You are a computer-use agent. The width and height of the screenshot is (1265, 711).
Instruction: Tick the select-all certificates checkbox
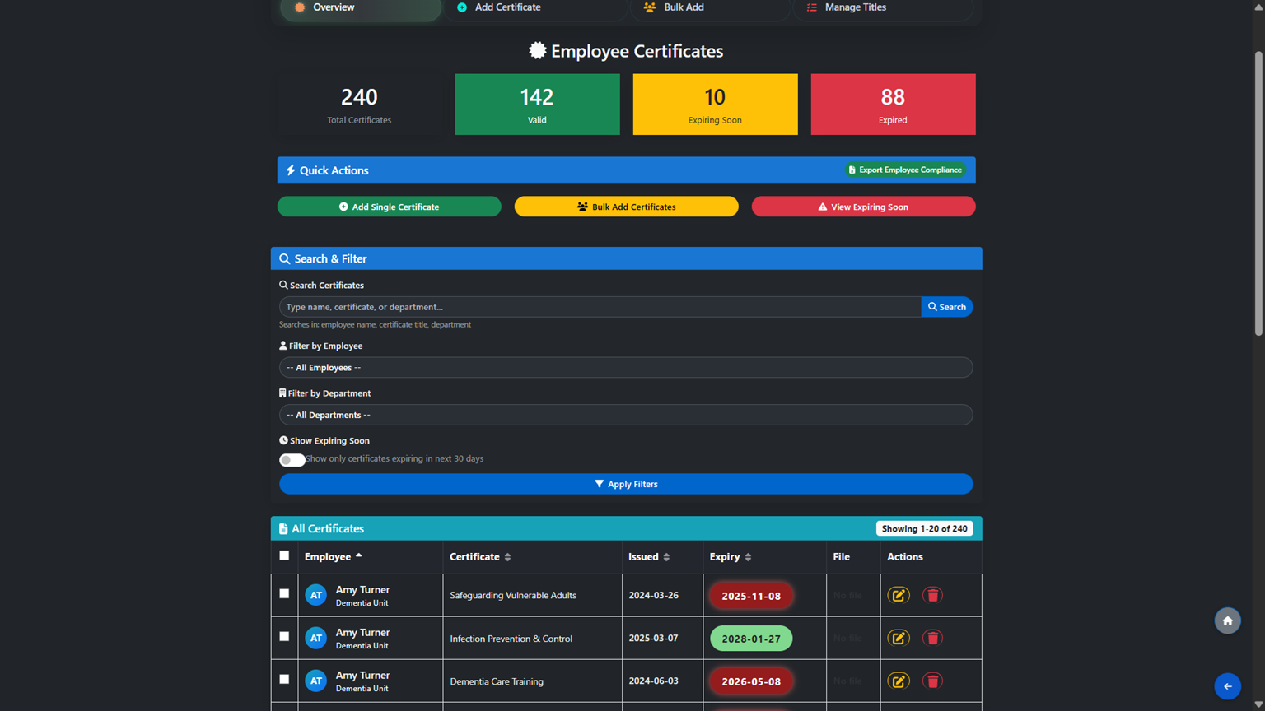[284, 555]
